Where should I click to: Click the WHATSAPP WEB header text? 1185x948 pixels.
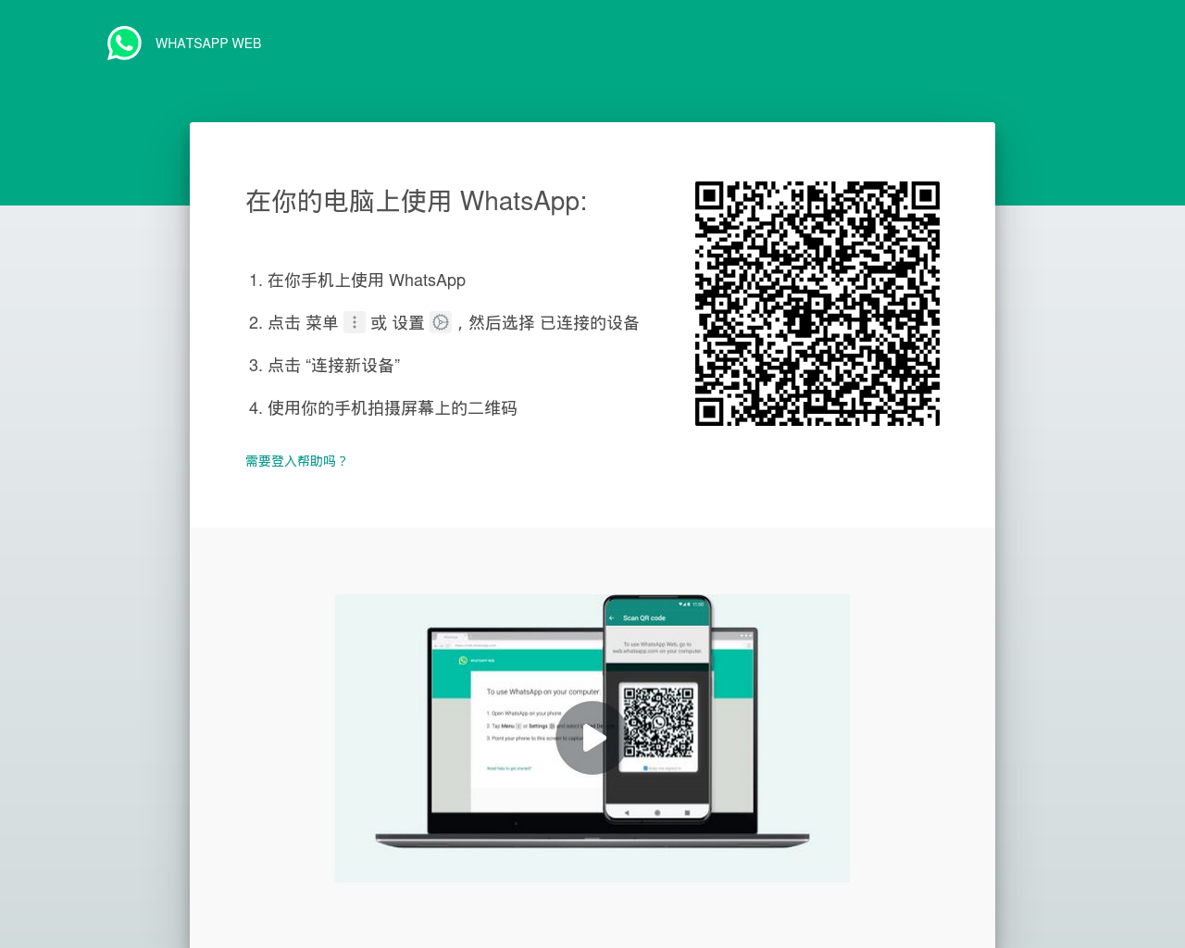(x=208, y=44)
